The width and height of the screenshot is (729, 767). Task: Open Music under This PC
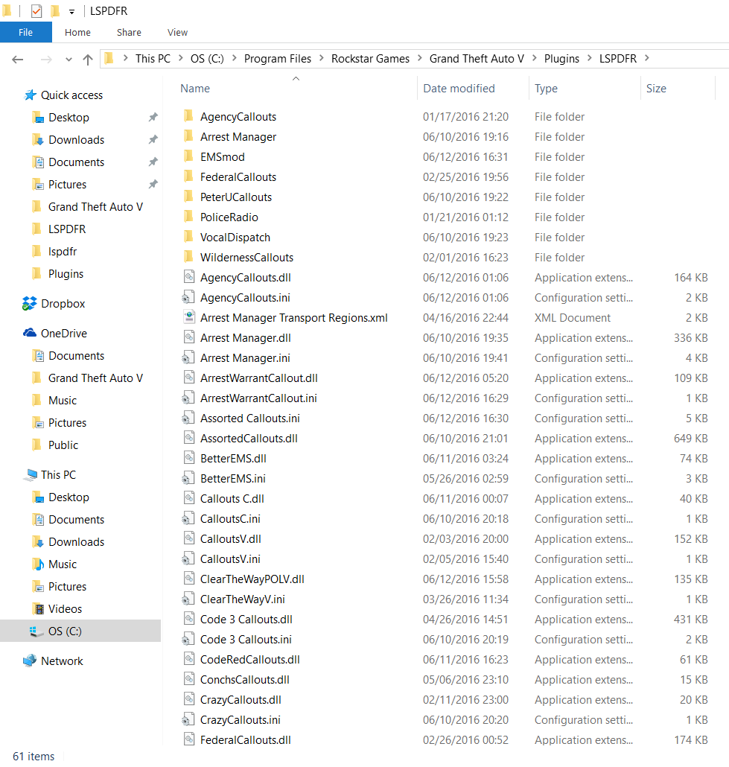point(63,564)
